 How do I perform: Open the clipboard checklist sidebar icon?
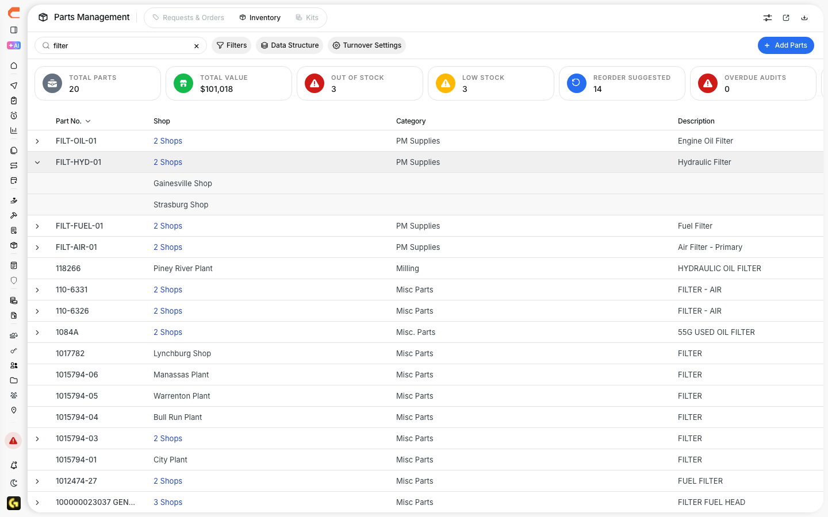click(x=14, y=101)
